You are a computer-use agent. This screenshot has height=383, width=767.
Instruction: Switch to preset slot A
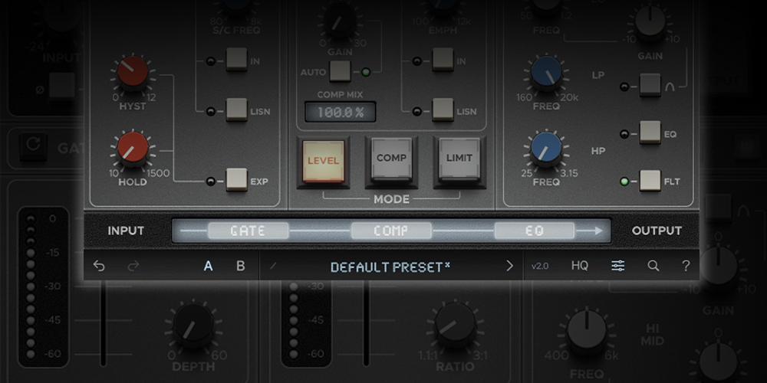tap(209, 267)
